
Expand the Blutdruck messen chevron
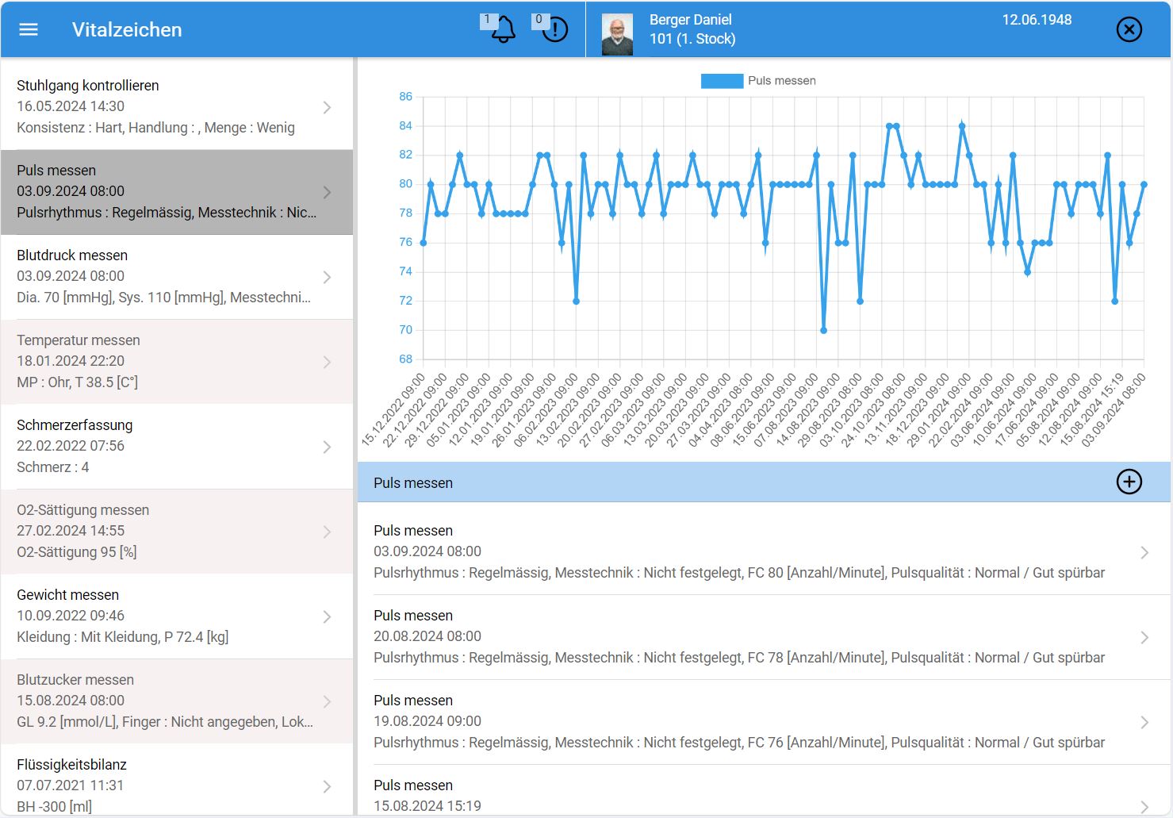tap(327, 277)
